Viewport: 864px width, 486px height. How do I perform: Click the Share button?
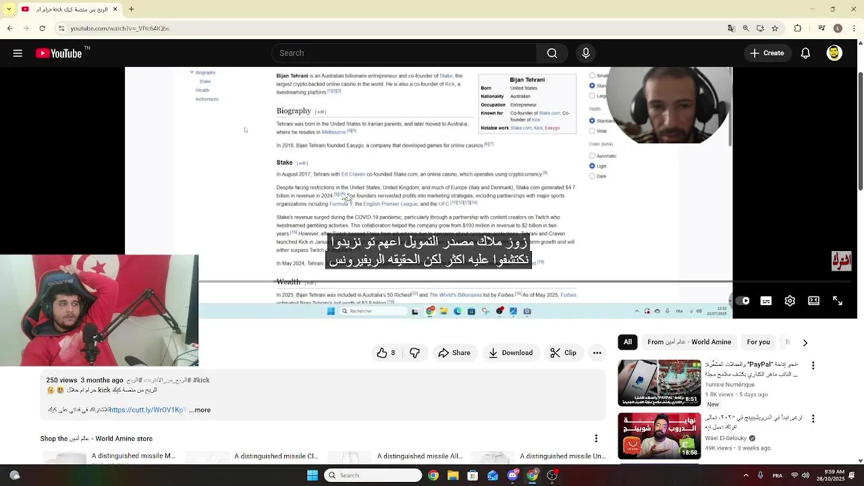(454, 353)
